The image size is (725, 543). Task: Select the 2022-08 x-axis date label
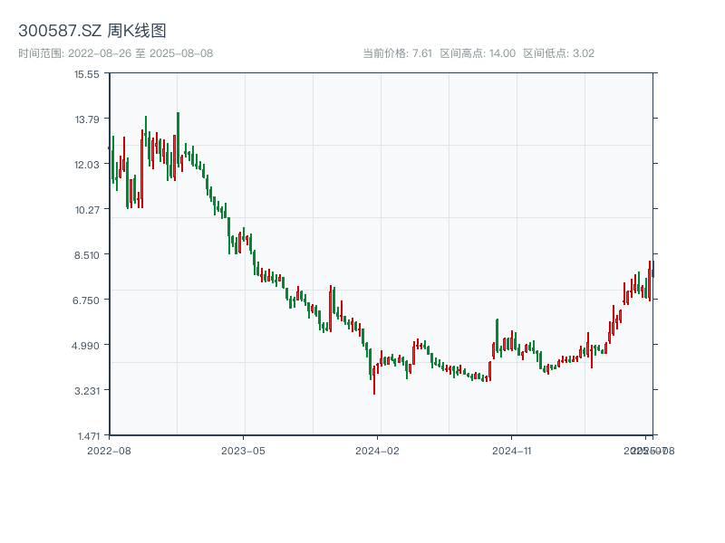click(x=109, y=450)
